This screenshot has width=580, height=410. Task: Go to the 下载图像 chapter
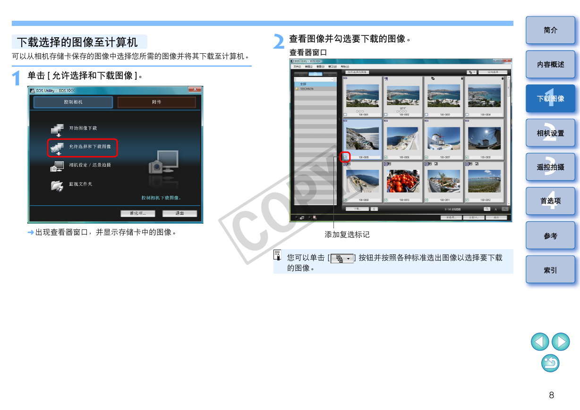[550, 99]
